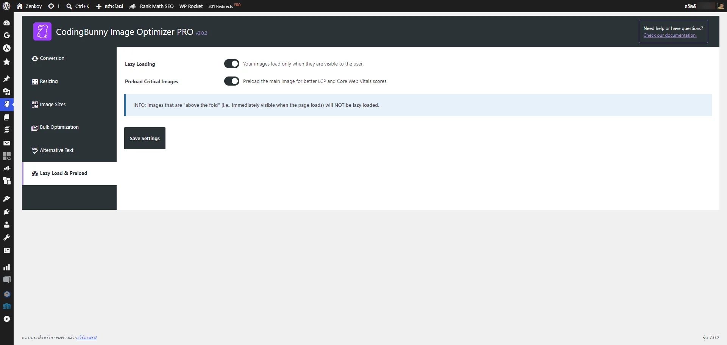Click the Preload main image description text

[x=315, y=81]
